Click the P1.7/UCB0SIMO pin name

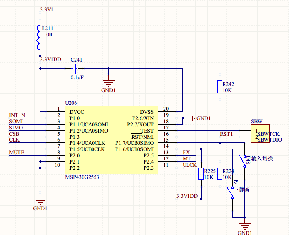point(135,143)
